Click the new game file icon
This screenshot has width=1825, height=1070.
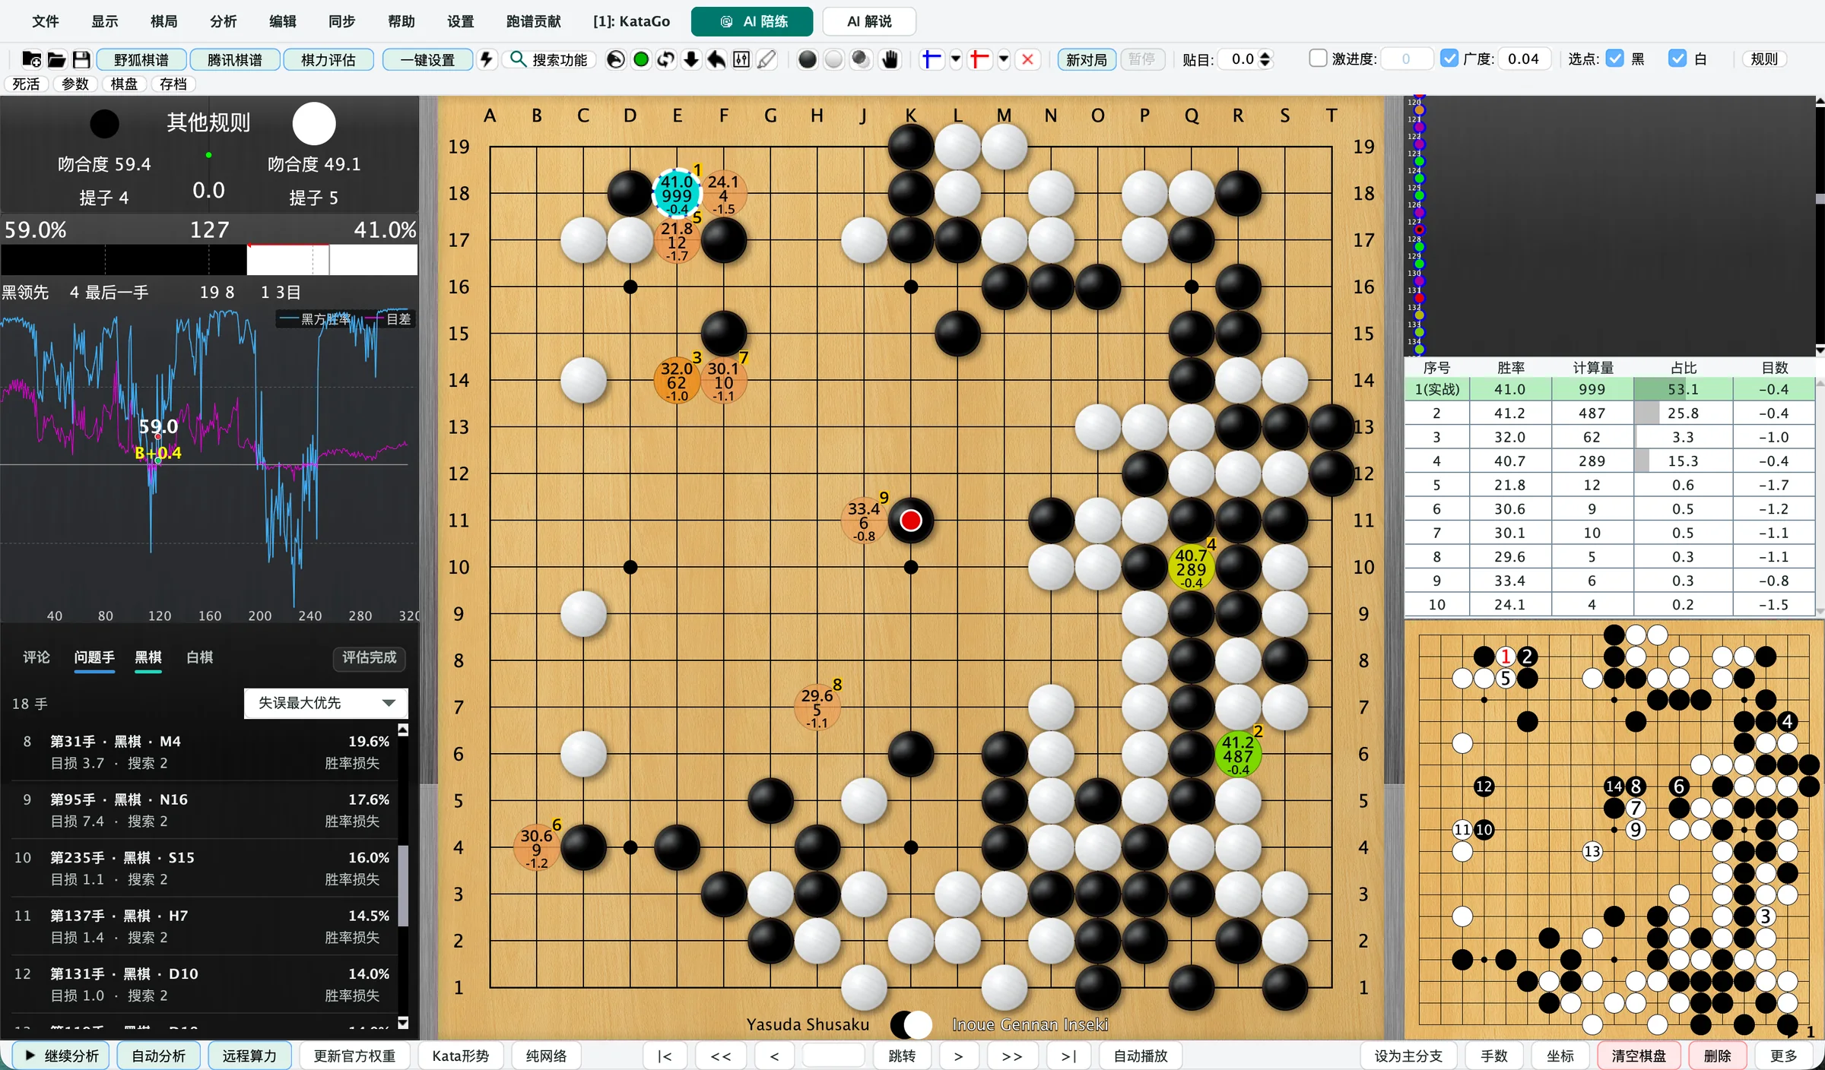pos(32,59)
